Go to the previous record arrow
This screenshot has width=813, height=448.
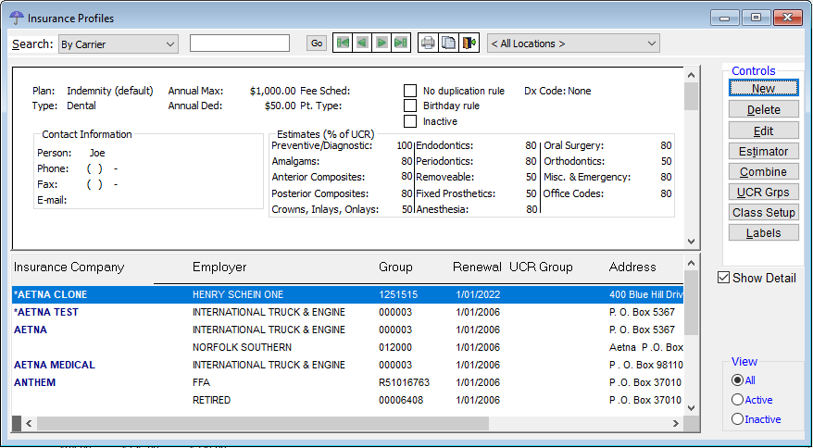coord(362,44)
